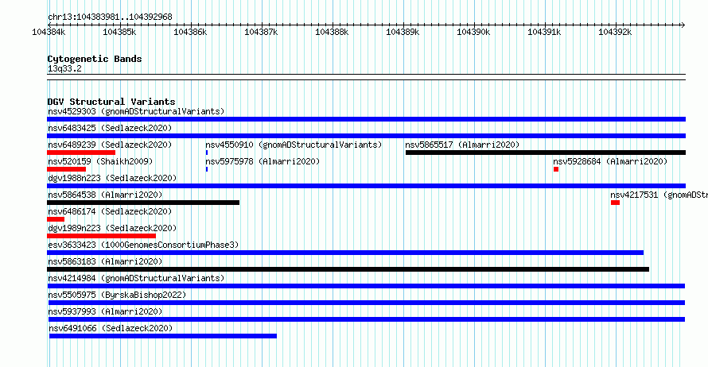This screenshot has width=708, height=367.
Task: Select the 13q33.2 band label
Action: click(64, 68)
